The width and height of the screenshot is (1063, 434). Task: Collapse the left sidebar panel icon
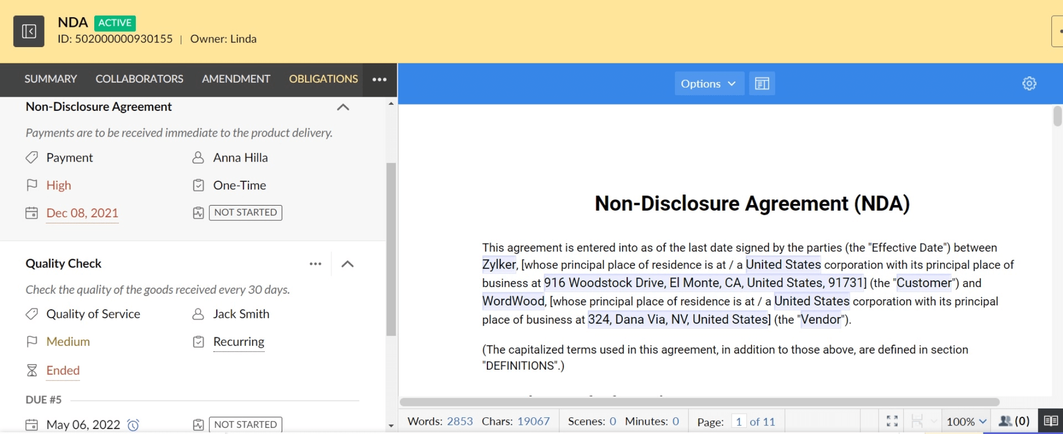coord(29,31)
